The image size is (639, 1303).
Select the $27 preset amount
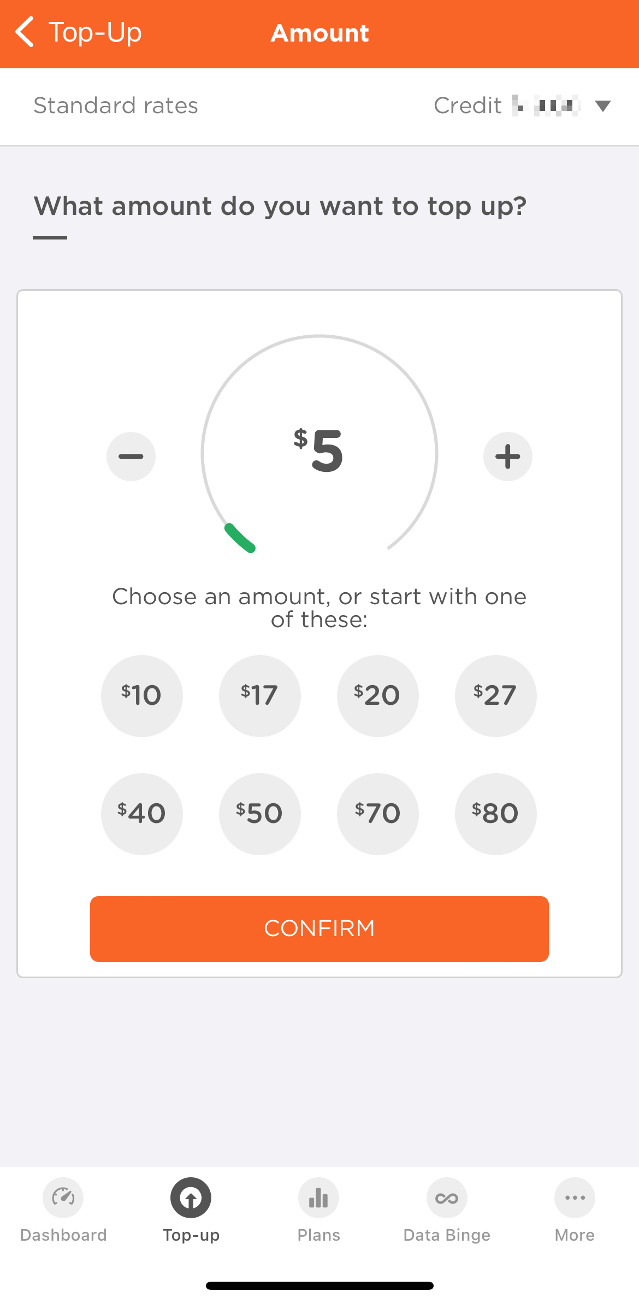pos(496,696)
